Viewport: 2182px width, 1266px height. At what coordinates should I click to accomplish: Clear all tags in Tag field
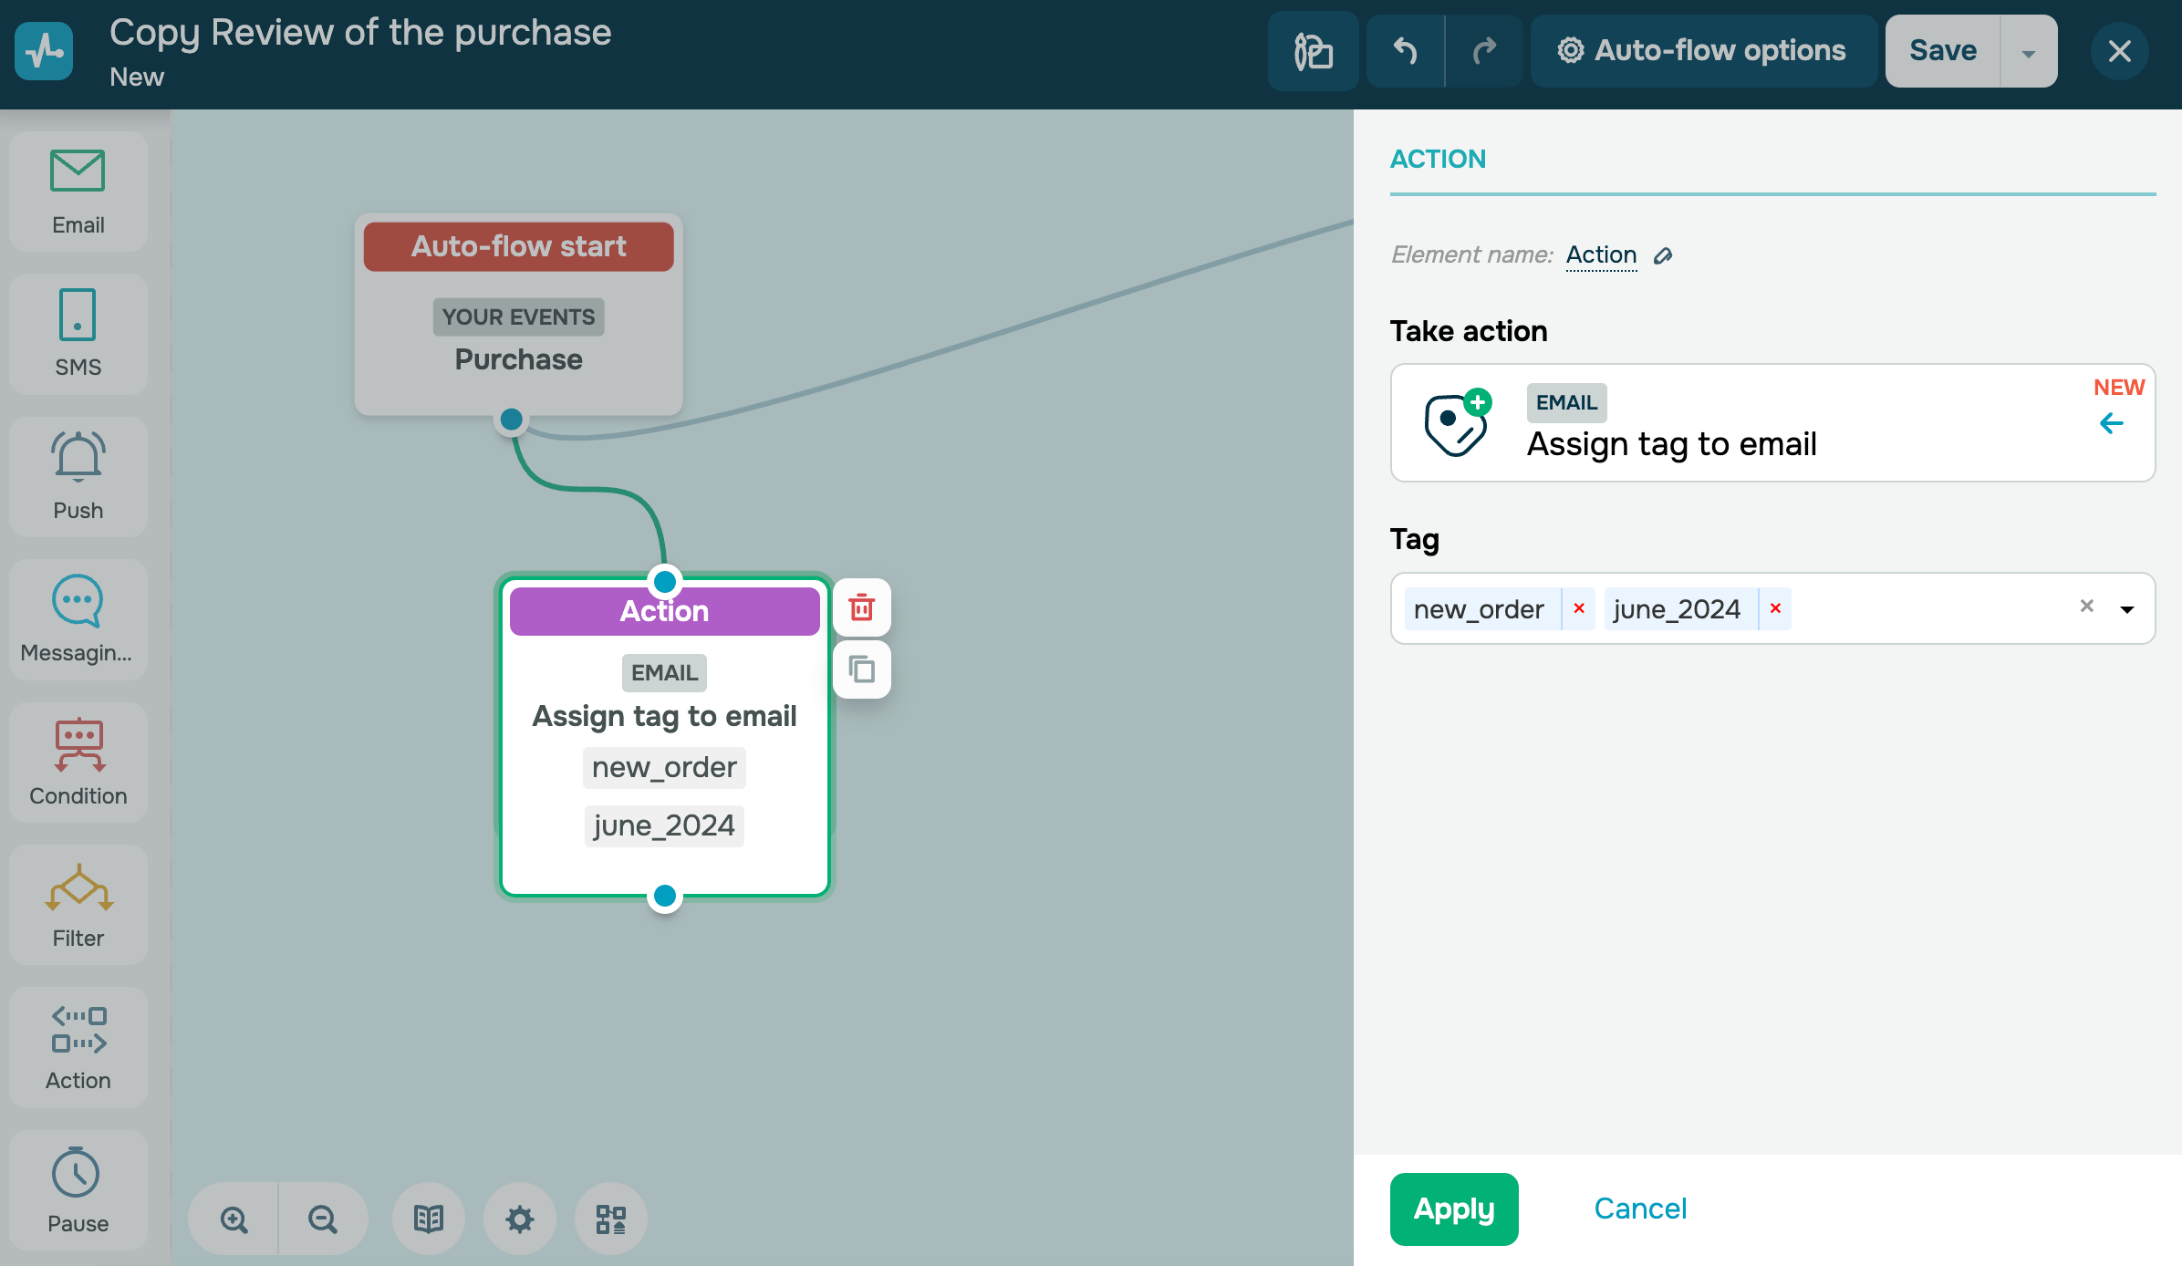[x=2086, y=607]
